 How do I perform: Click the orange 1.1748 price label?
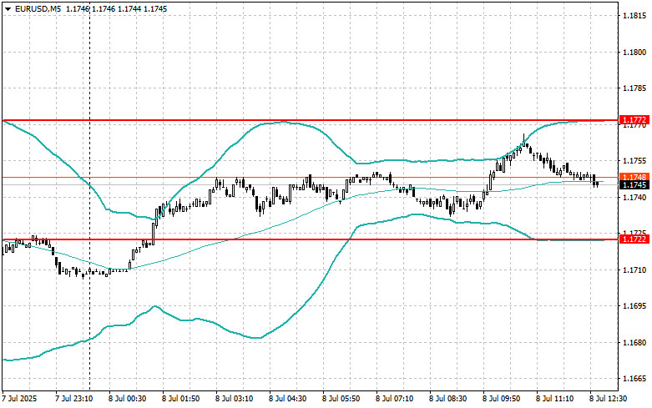click(634, 178)
